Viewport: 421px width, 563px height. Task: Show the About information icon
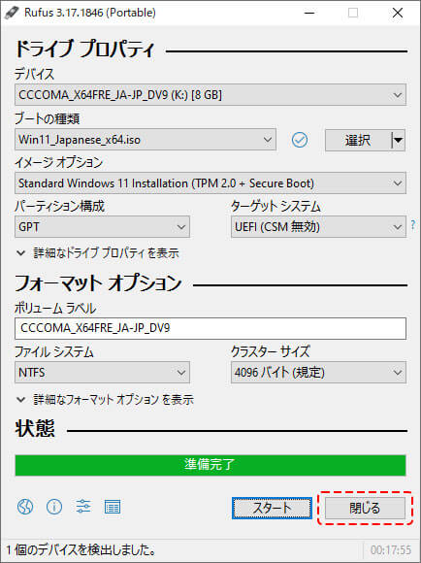coord(54,507)
